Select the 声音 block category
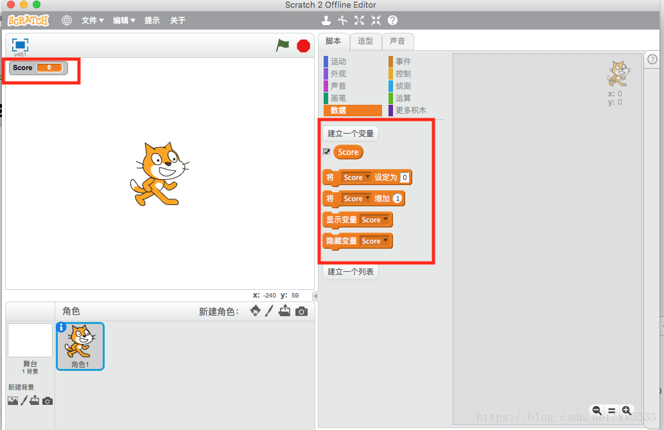Viewport: 664px width, 430px height. click(353, 86)
